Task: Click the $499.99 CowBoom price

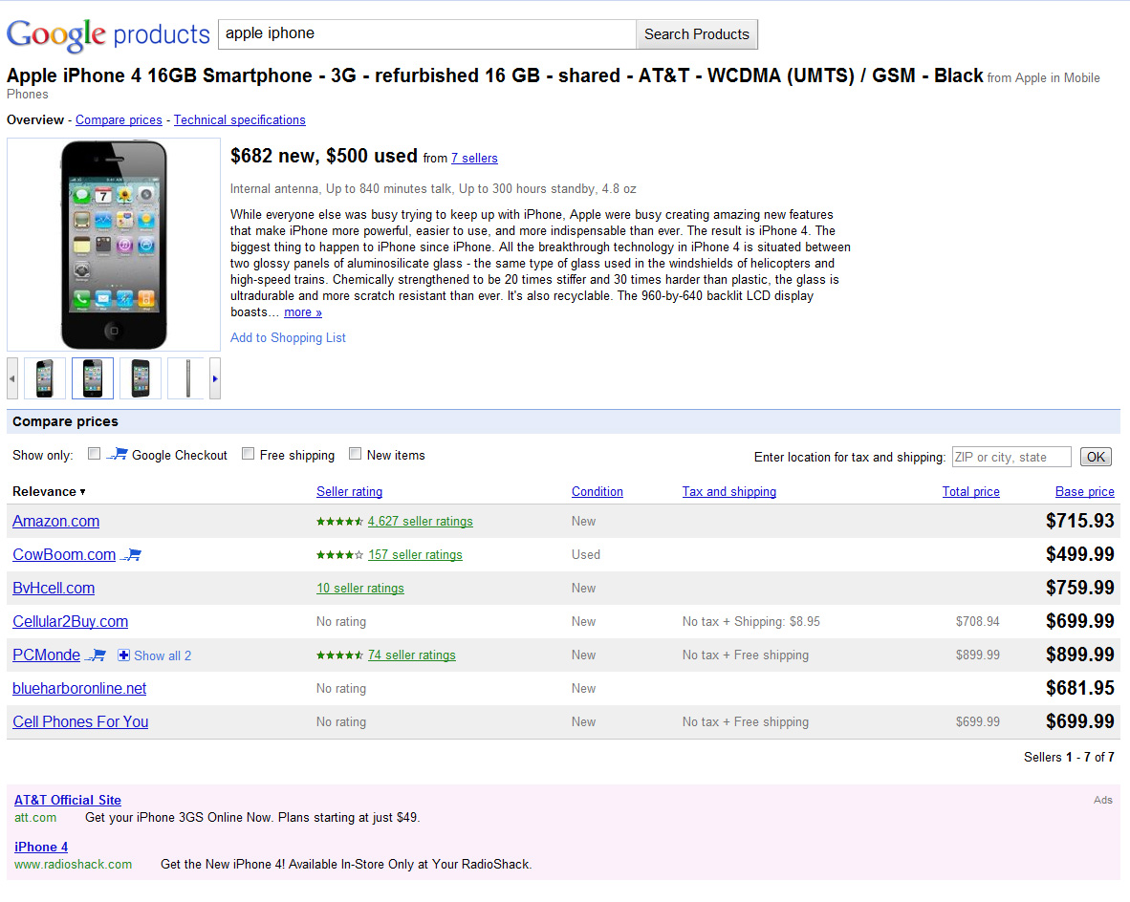Action: coord(1079,555)
